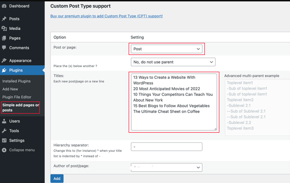This screenshot has height=183, width=290.
Task: Click the Hierarchy separator input field
Action: 167,147
